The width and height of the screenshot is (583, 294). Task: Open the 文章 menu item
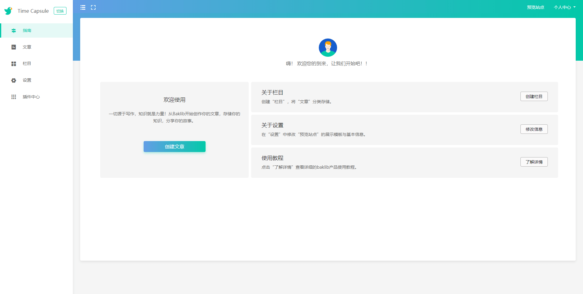[27, 47]
